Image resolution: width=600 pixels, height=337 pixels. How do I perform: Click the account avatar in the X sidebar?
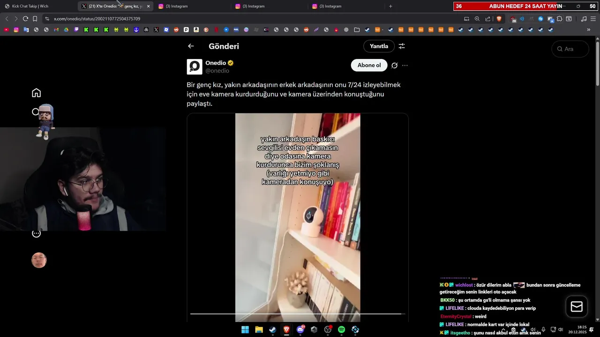(x=39, y=260)
